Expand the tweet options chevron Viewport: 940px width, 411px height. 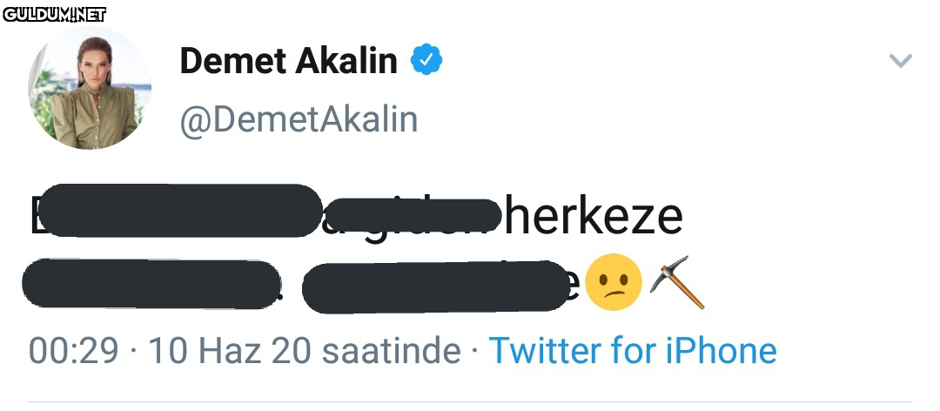[x=900, y=61]
